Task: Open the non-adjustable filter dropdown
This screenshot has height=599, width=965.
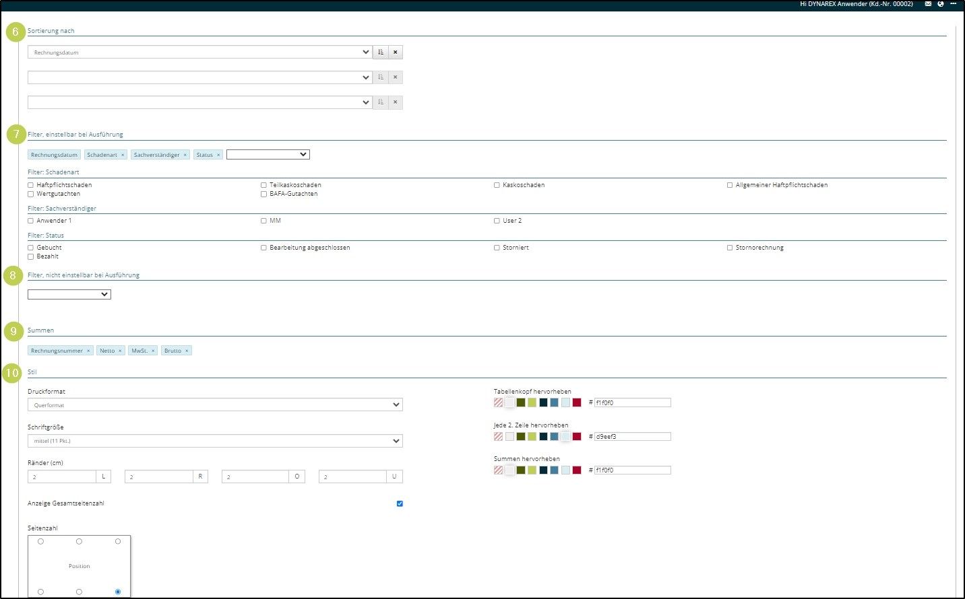Action: pyautogui.click(x=69, y=294)
